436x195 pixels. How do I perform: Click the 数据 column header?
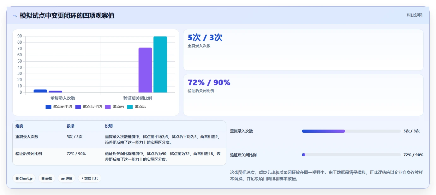[71, 126]
